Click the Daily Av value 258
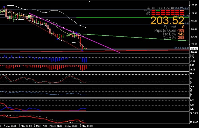This screenshot has height=128, width=199. tap(181, 37)
